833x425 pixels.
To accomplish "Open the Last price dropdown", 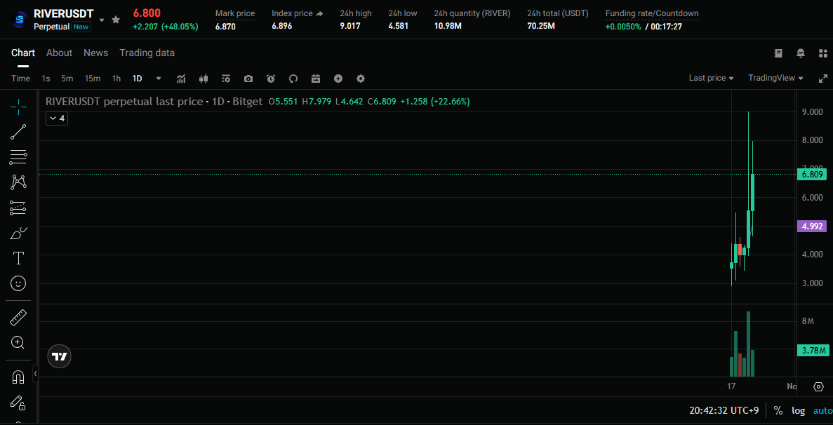I will 712,78.
